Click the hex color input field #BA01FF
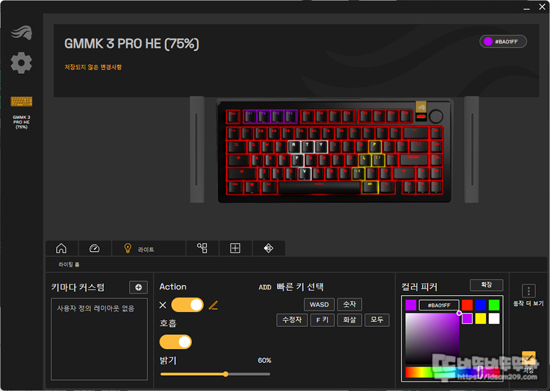The height and width of the screenshot is (391, 550). point(439,305)
